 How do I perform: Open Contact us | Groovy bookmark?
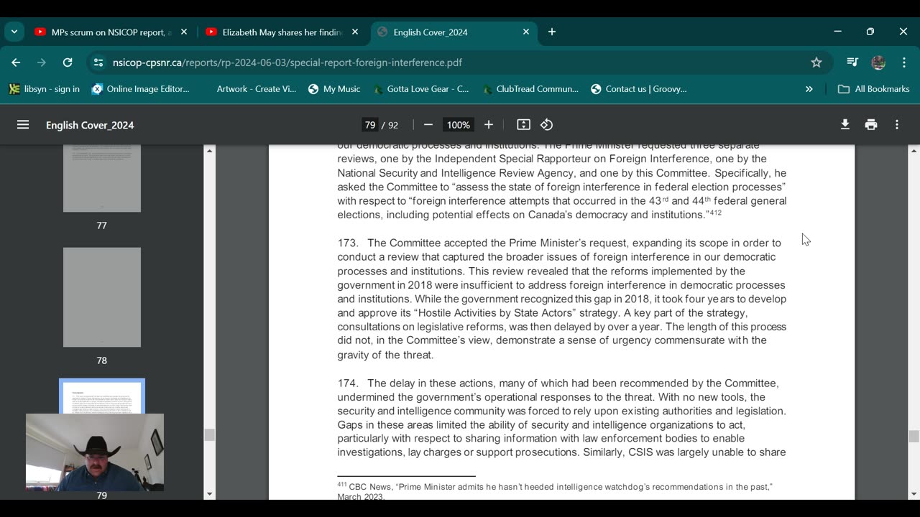pos(638,89)
